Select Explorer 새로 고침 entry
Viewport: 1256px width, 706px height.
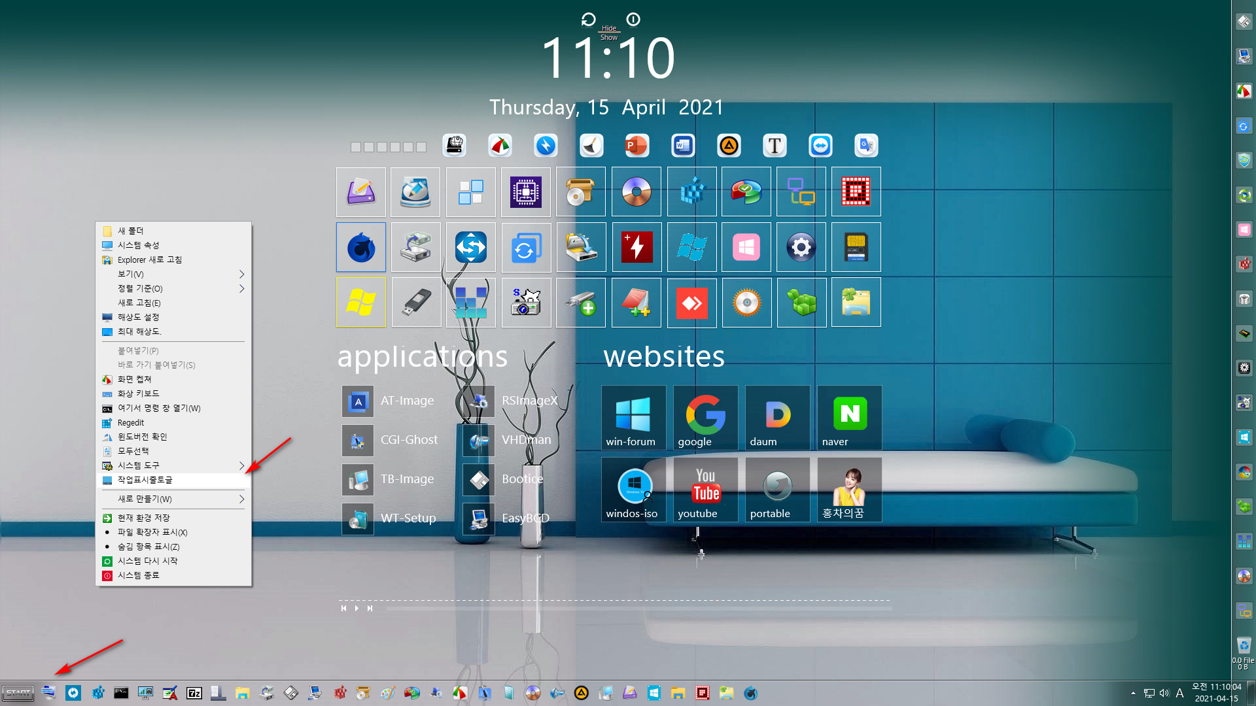click(173, 260)
